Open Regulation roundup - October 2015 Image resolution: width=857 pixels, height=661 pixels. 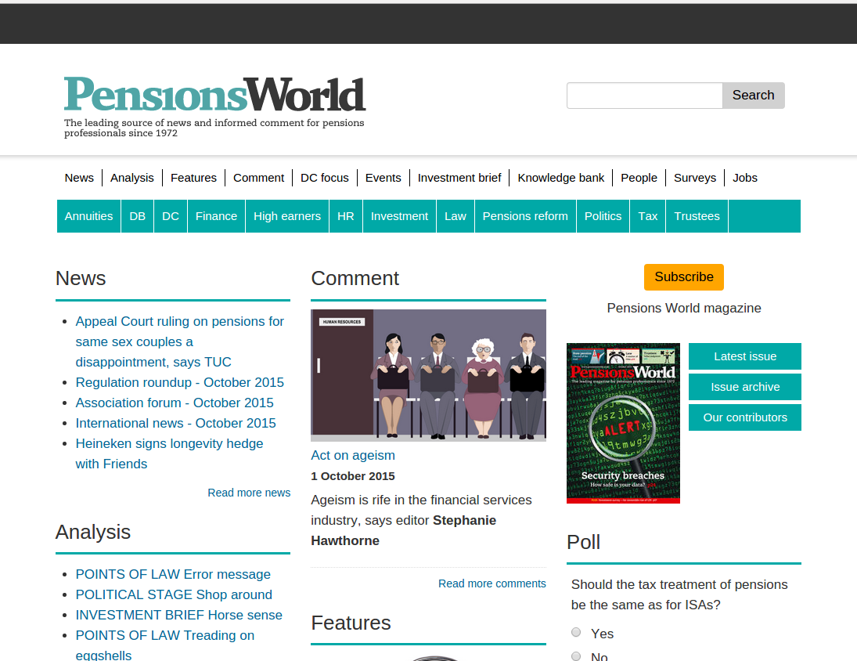click(180, 383)
